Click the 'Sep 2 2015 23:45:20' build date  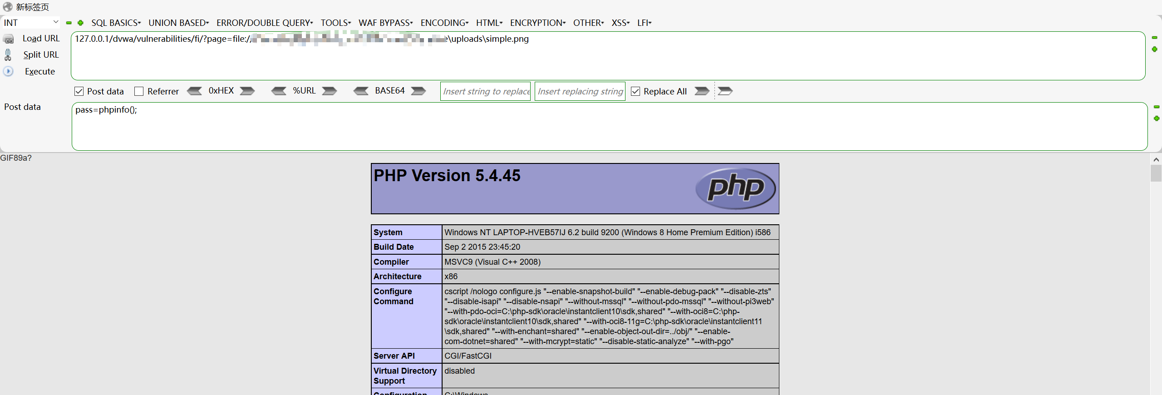(x=482, y=247)
